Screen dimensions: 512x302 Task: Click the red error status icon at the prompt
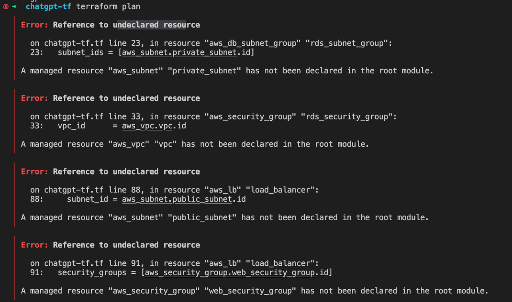pos(6,7)
